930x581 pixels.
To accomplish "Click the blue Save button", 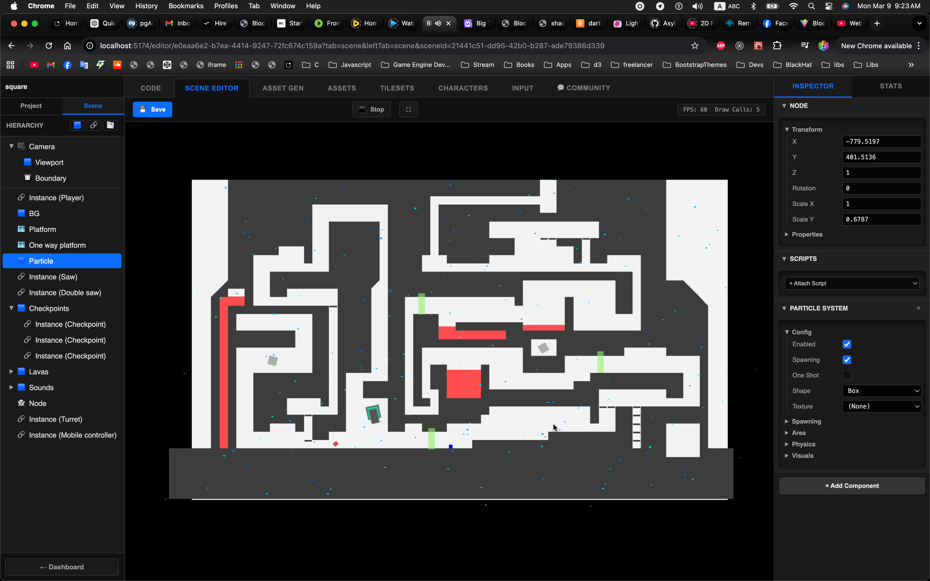I will [x=152, y=109].
